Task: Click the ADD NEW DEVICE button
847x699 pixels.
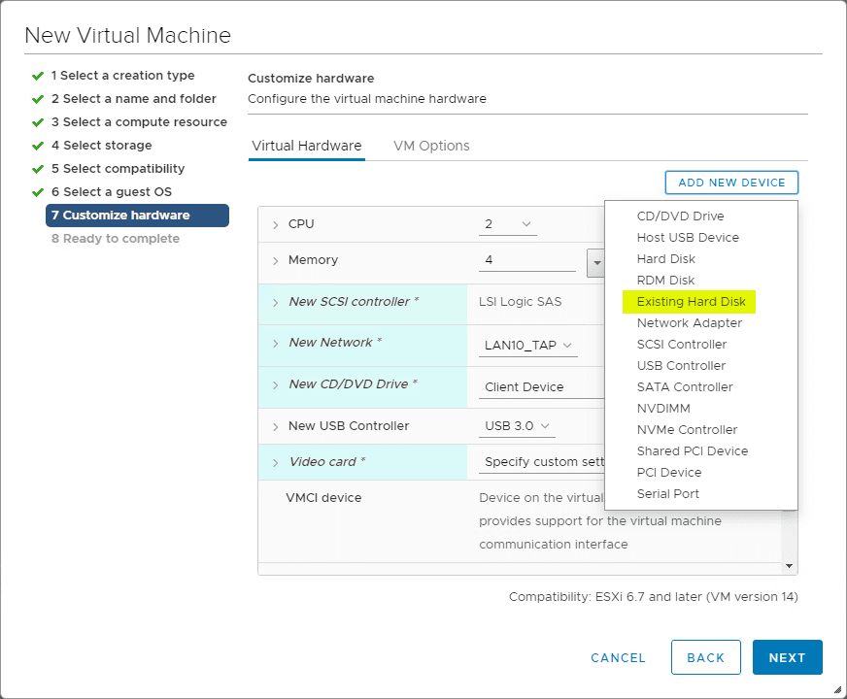Action: 731,183
